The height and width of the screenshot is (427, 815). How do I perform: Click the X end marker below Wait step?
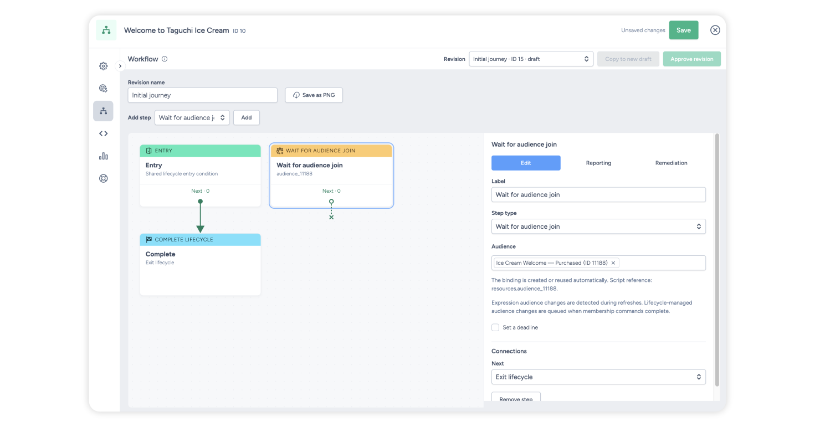[331, 217]
